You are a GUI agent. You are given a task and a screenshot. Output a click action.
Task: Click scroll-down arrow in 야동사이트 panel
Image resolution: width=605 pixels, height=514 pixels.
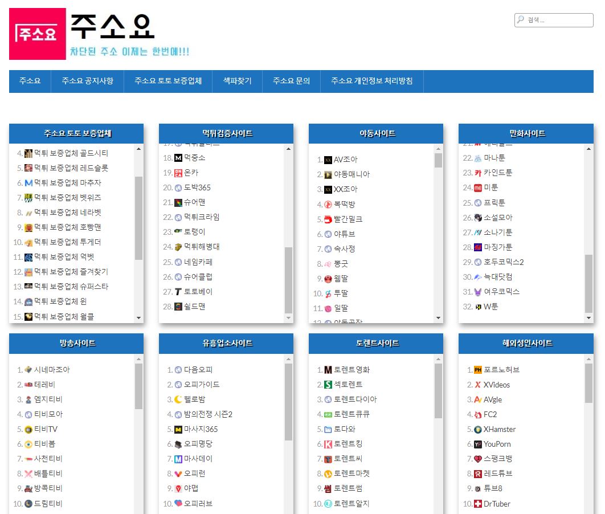[438, 318]
